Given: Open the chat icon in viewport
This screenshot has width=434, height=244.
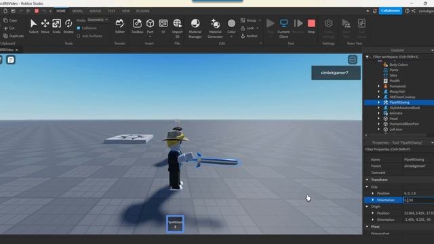Looking at the screenshot, I should click(11, 60).
